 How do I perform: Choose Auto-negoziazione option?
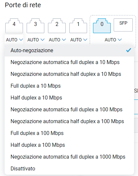(x=69, y=51)
